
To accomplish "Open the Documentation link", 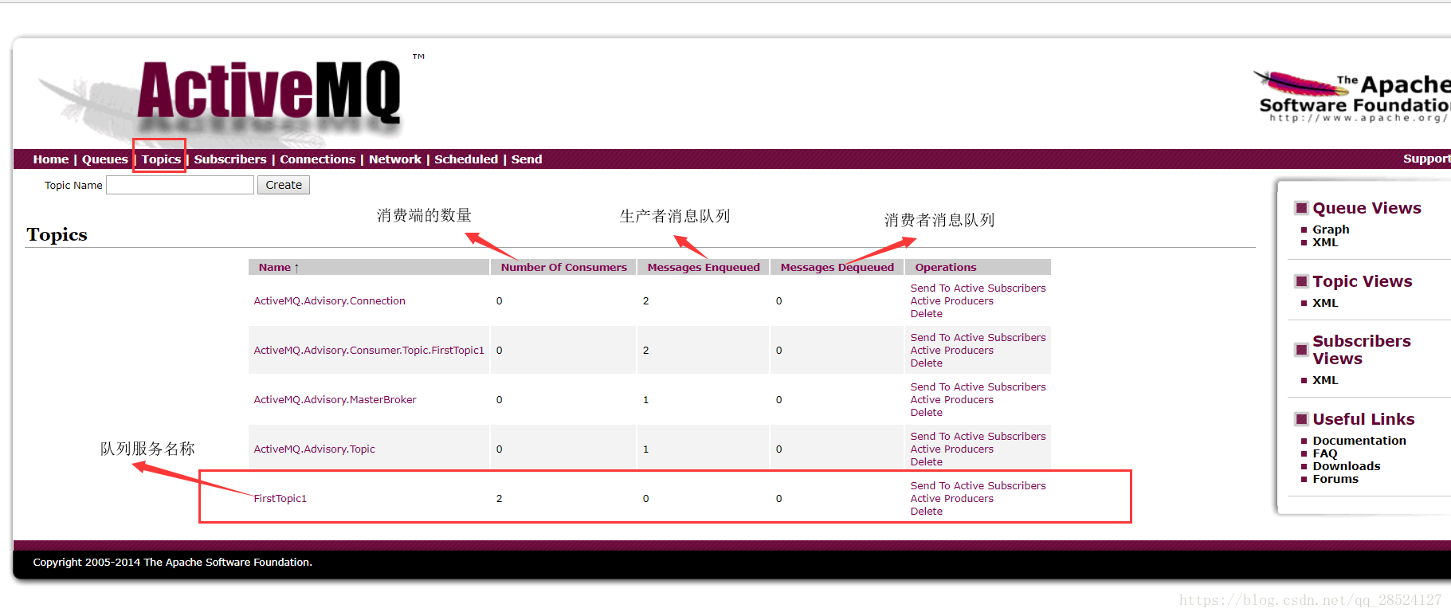I will [1359, 441].
